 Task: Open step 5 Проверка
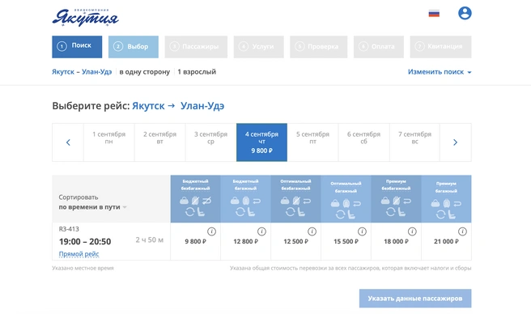click(319, 47)
